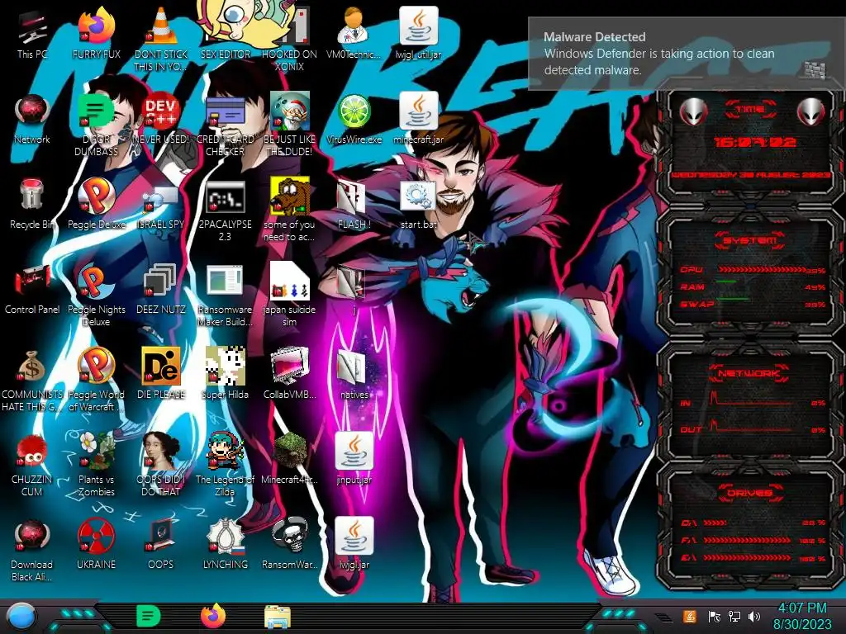Click the ISRAEL SPY desktop icon
Screen dimensions: 846x634
pos(161,205)
